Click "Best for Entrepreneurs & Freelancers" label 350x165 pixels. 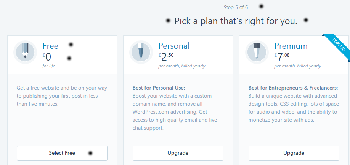(x=293, y=88)
